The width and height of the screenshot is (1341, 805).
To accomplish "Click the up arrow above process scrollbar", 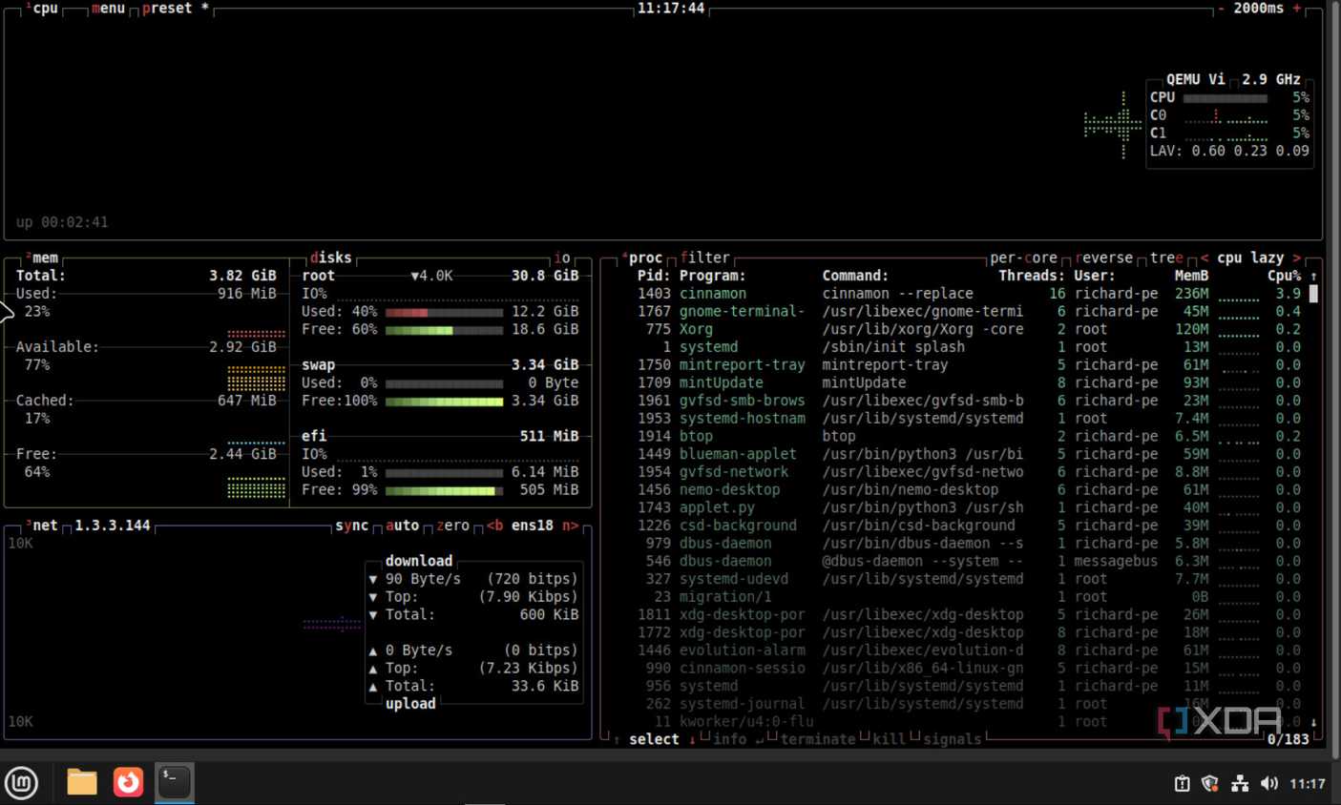I will (1313, 276).
